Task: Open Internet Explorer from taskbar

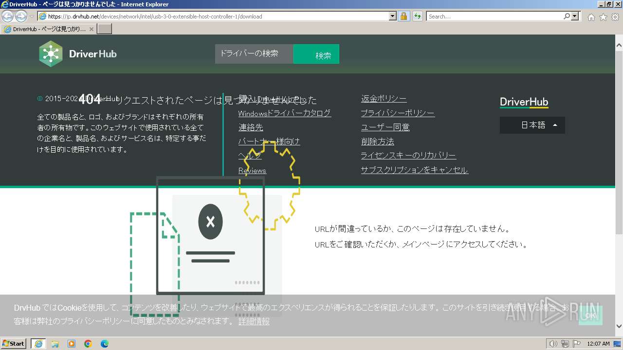Action: pyautogui.click(x=38, y=344)
